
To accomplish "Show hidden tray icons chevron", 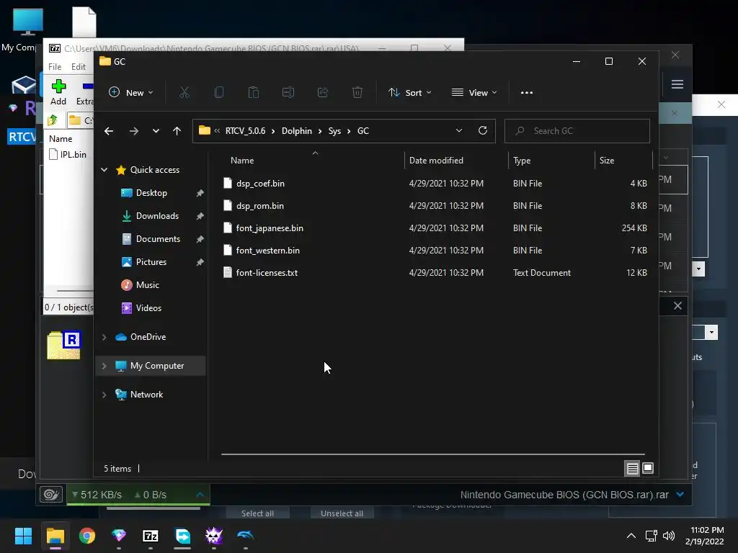I will click(x=631, y=536).
